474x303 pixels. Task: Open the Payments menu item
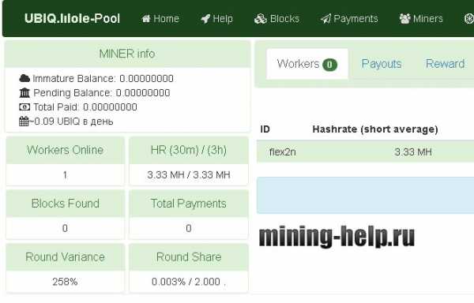pyautogui.click(x=349, y=19)
